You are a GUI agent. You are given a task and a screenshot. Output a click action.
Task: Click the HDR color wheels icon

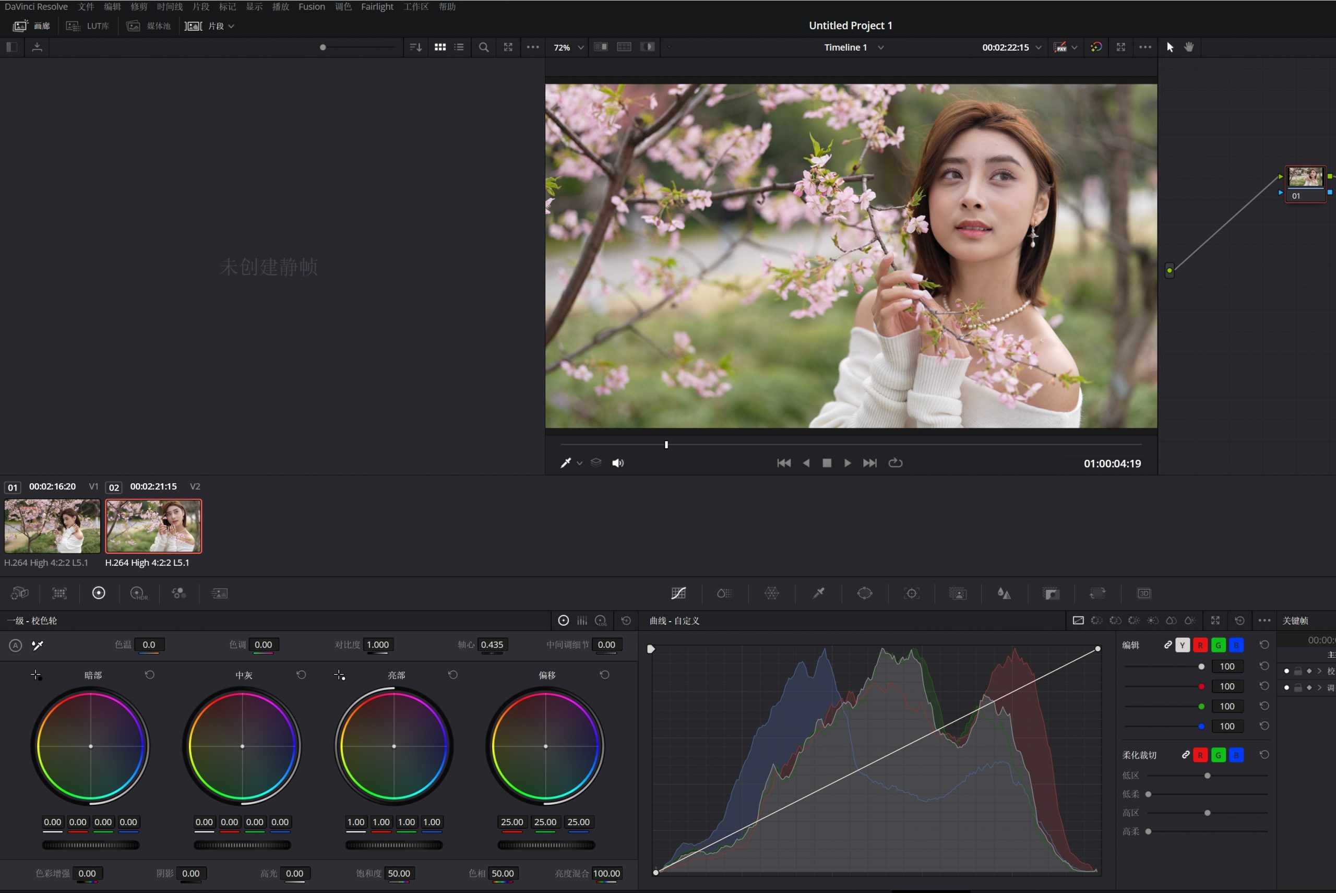pyautogui.click(x=138, y=593)
